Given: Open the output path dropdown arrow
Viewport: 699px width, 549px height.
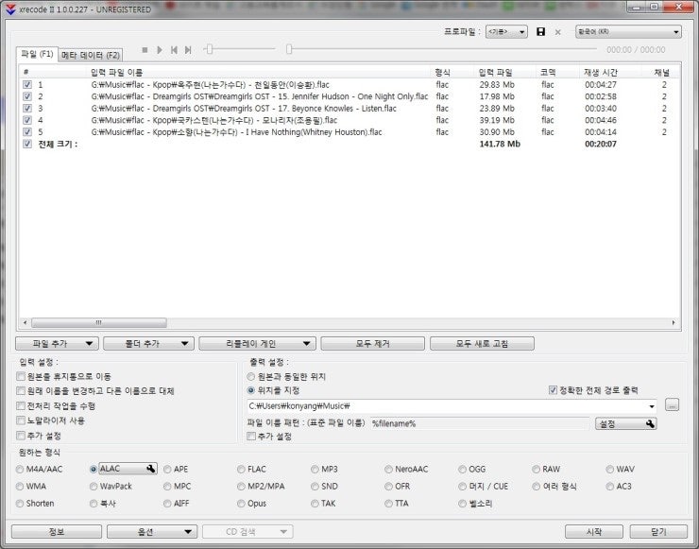Looking at the screenshot, I should [652, 406].
